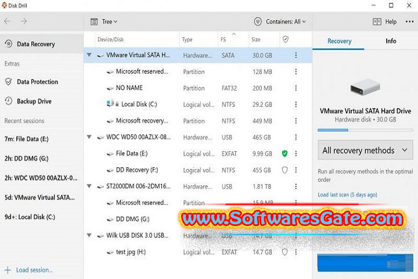The width and height of the screenshot is (418, 279).
Task: Switch to the Info tab
Action: (391, 41)
